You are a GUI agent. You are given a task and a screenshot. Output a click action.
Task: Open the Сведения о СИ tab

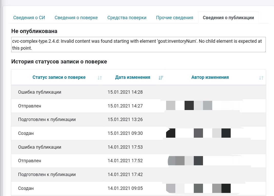[29, 18]
